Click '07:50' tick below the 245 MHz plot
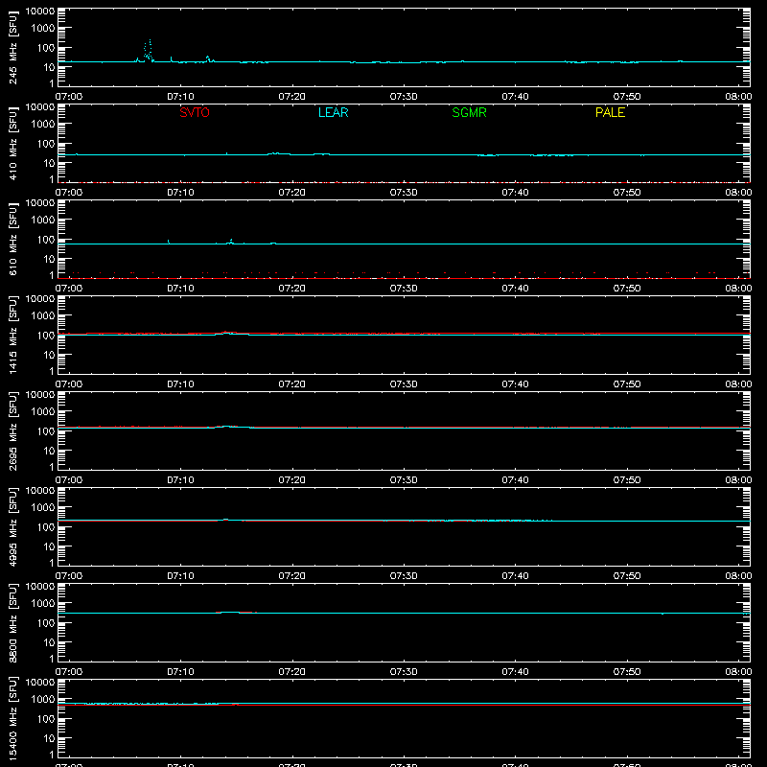The image size is (767, 767). coord(627,97)
